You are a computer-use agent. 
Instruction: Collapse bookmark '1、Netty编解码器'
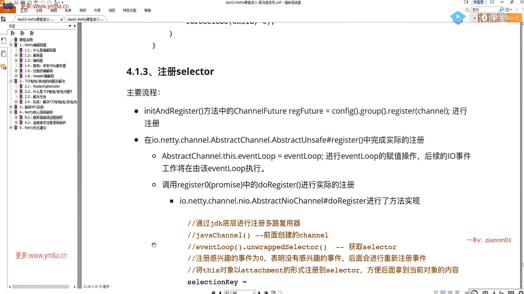click(x=11, y=45)
